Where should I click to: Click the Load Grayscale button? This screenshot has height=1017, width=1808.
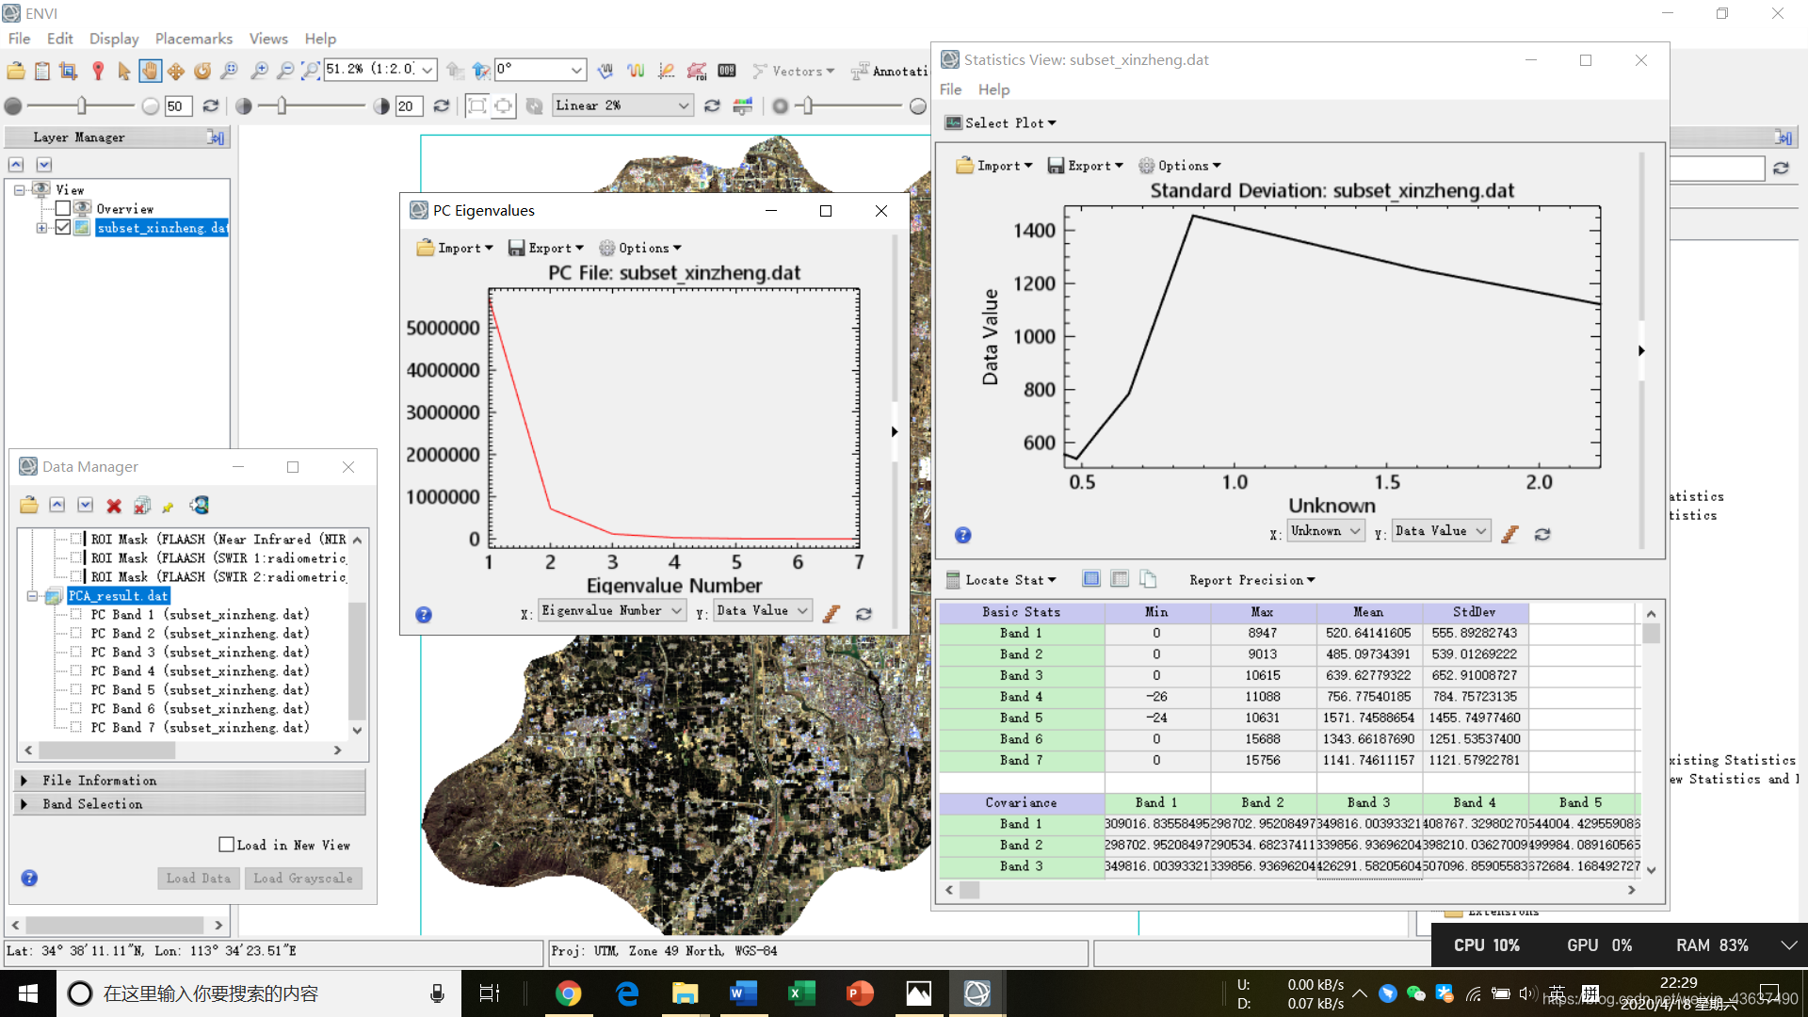click(302, 878)
